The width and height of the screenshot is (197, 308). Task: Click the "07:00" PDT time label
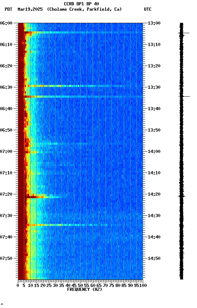[6, 152]
